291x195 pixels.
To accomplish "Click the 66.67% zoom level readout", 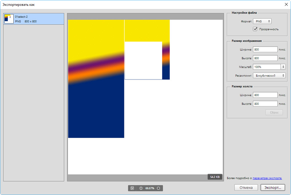I will [x=150, y=188].
